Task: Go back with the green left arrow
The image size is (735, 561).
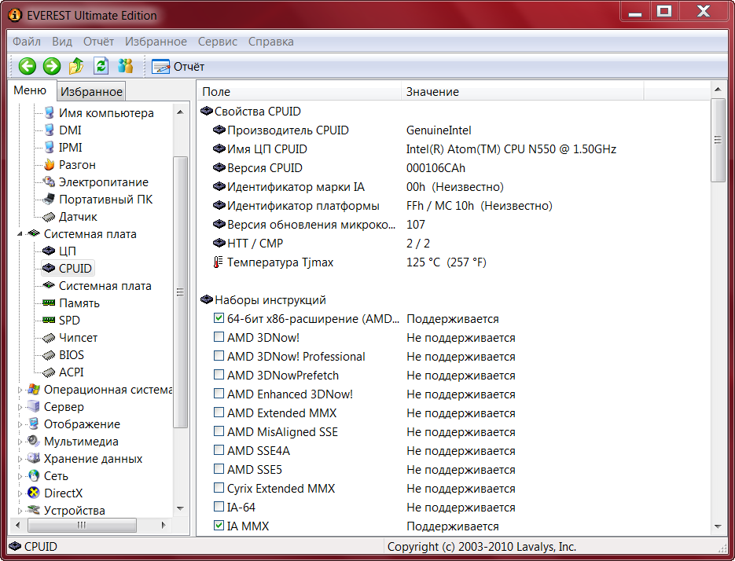Action: coord(28,66)
